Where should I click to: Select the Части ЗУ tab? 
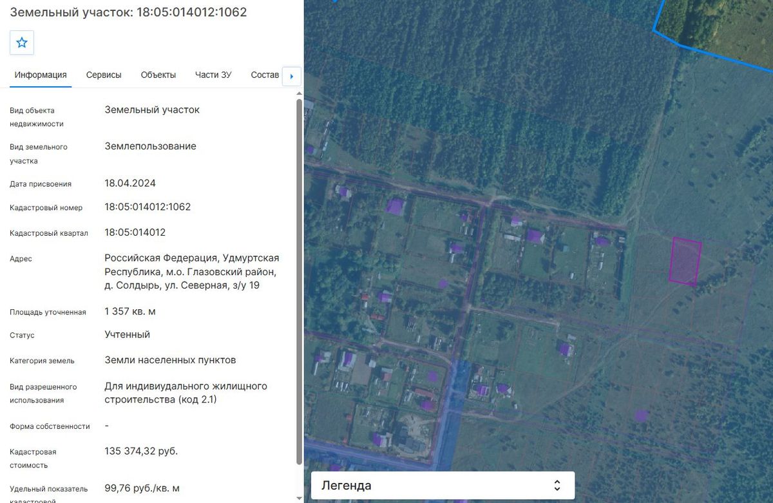213,75
